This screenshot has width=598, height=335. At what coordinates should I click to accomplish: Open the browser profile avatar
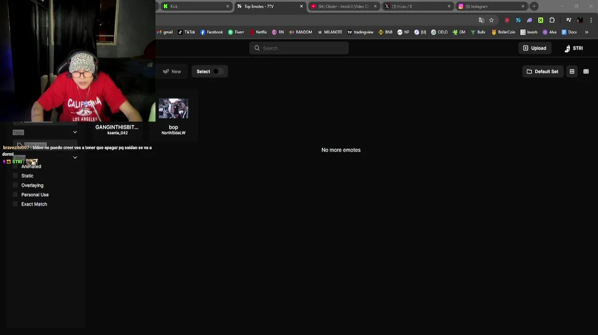[x=580, y=20]
